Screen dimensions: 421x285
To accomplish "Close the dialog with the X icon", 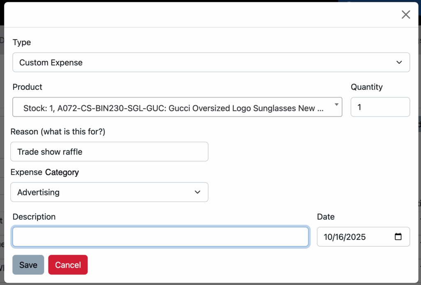I will (405, 15).
